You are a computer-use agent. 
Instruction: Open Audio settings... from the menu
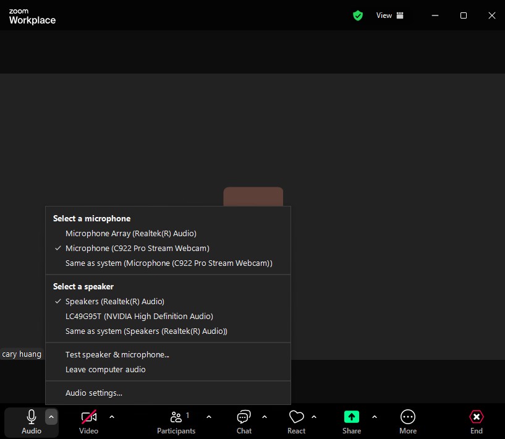click(94, 393)
